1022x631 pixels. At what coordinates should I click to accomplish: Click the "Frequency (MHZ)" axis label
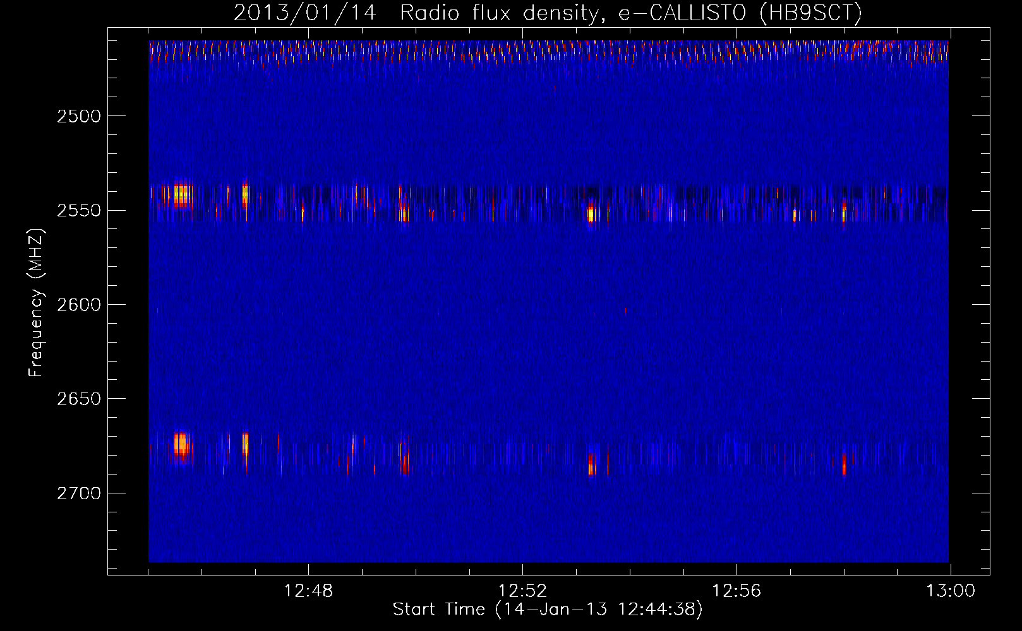tap(36, 304)
